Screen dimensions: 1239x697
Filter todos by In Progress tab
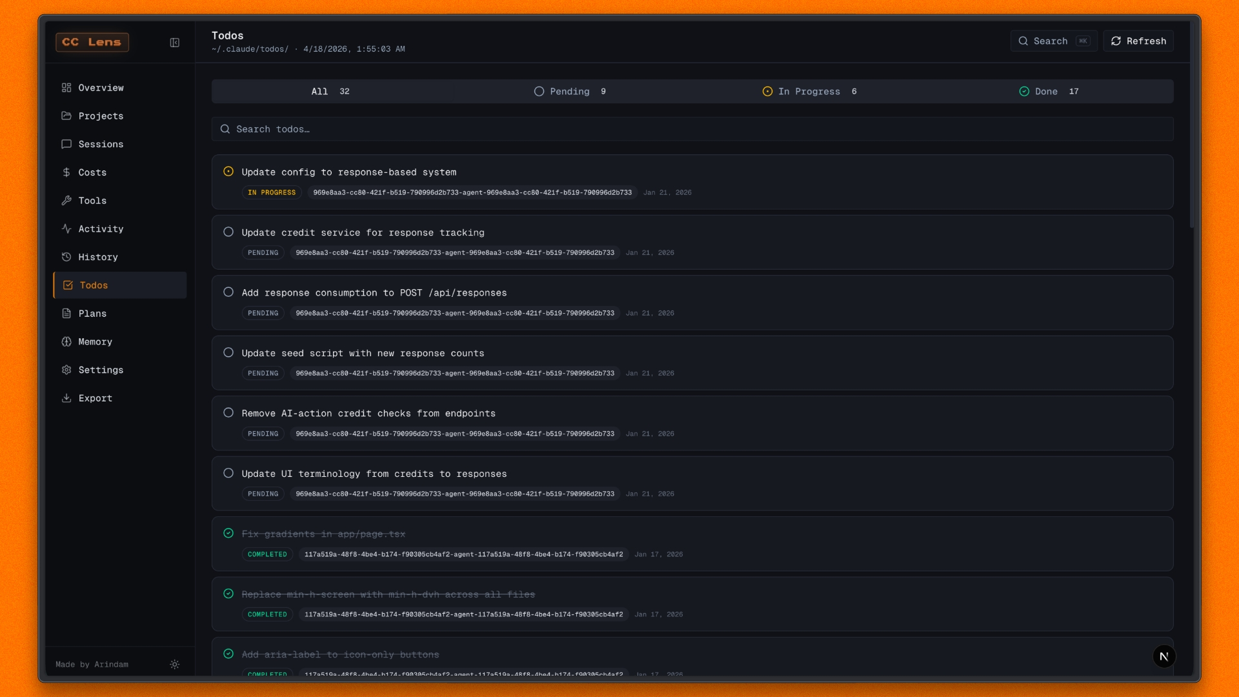point(810,92)
